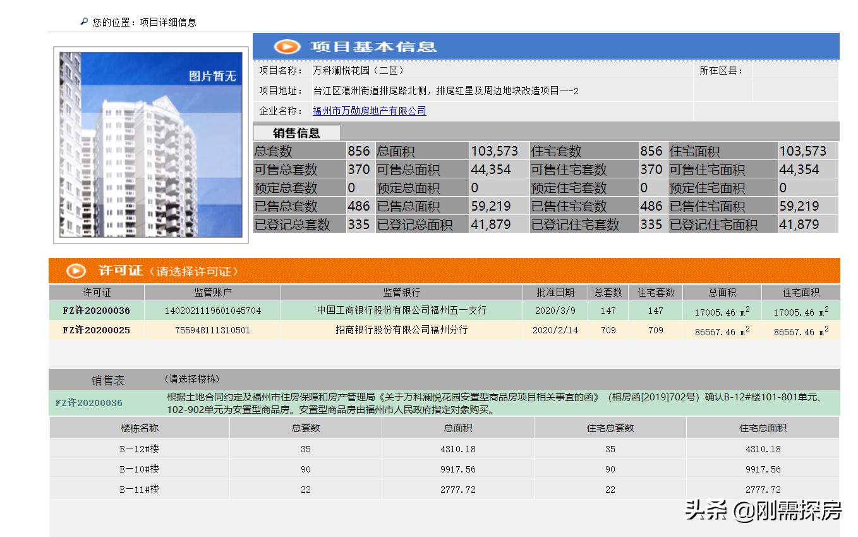Click the magnifier icon next to 您的位置
The height and width of the screenshot is (537, 858).
[84, 21]
